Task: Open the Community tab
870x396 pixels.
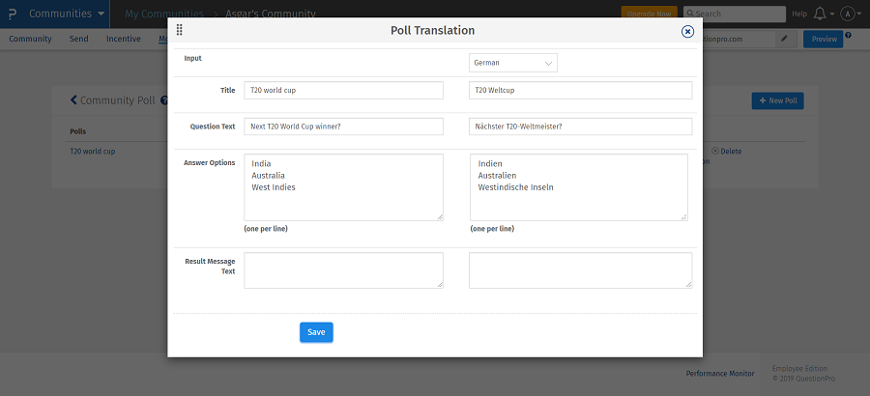Action: pyautogui.click(x=30, y=39)
